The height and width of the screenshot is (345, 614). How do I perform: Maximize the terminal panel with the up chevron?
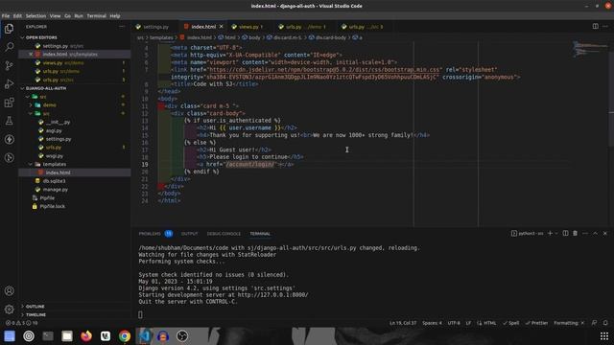595,233
